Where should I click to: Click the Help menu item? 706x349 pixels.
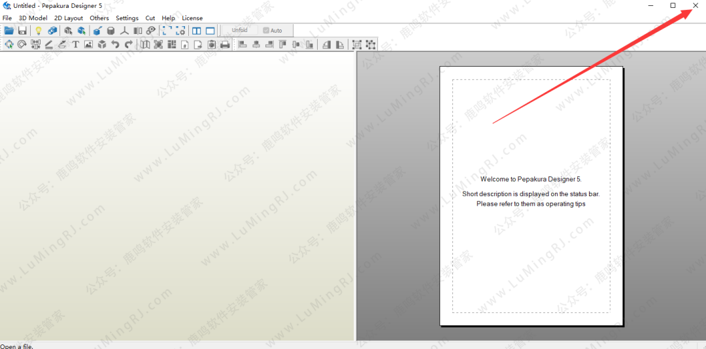(168, 18)
